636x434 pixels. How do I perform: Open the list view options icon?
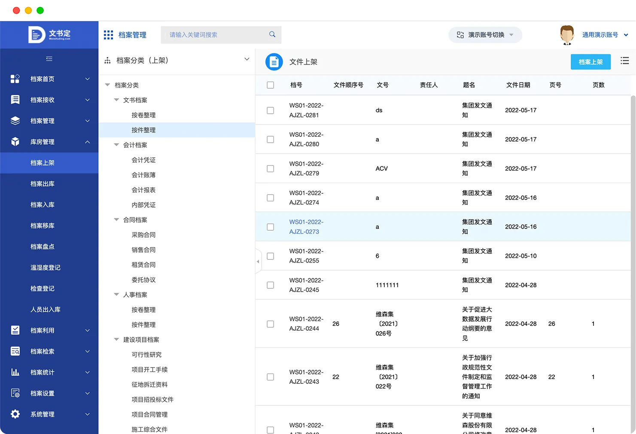click(625, 61)
